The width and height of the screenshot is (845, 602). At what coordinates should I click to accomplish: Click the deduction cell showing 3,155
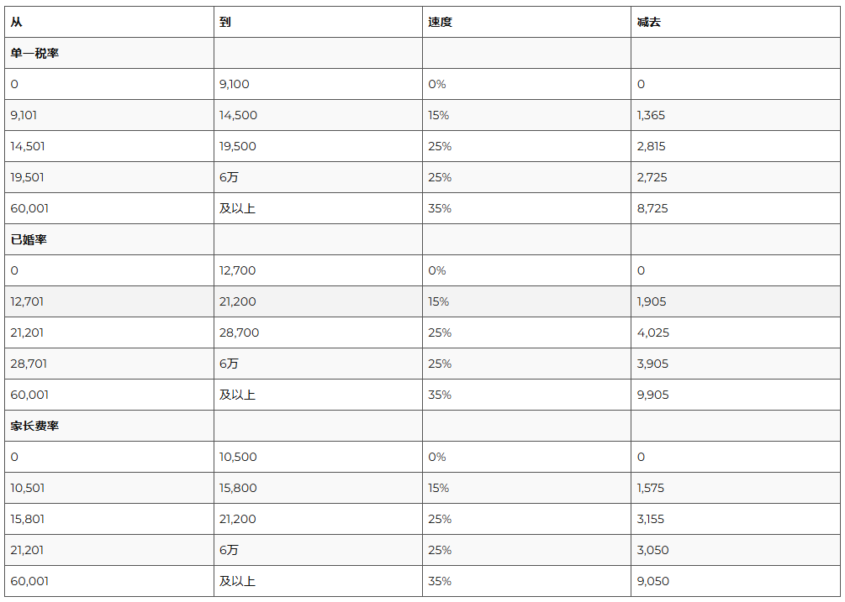pyautogui.click(x=652, y=519)
